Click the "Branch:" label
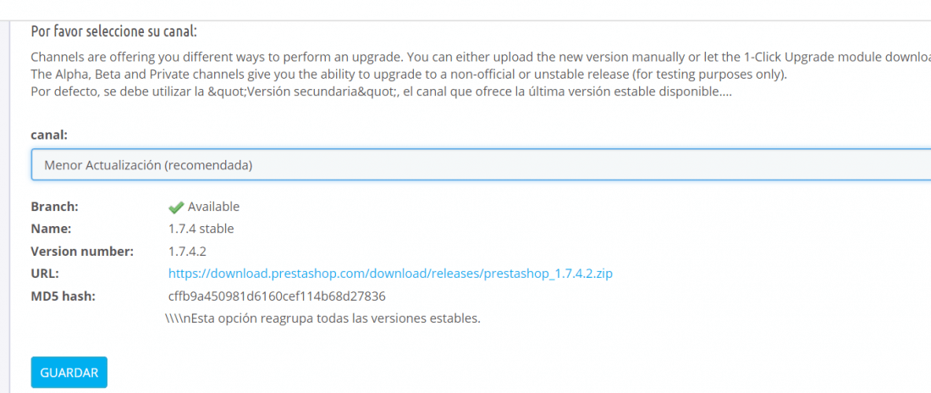Viewport: 931px width, 393px height. click(x=55, y=207)
